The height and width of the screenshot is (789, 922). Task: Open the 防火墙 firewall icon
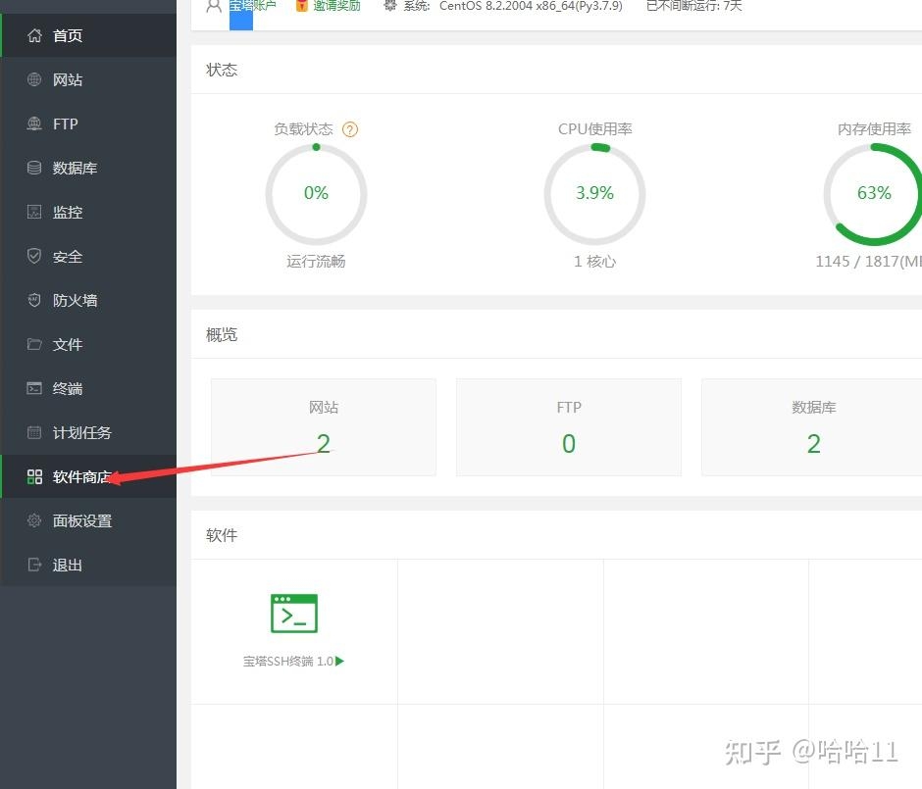(x=33, y=300)
